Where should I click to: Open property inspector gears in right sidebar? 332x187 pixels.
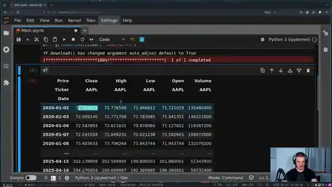[x=326, y=33]
